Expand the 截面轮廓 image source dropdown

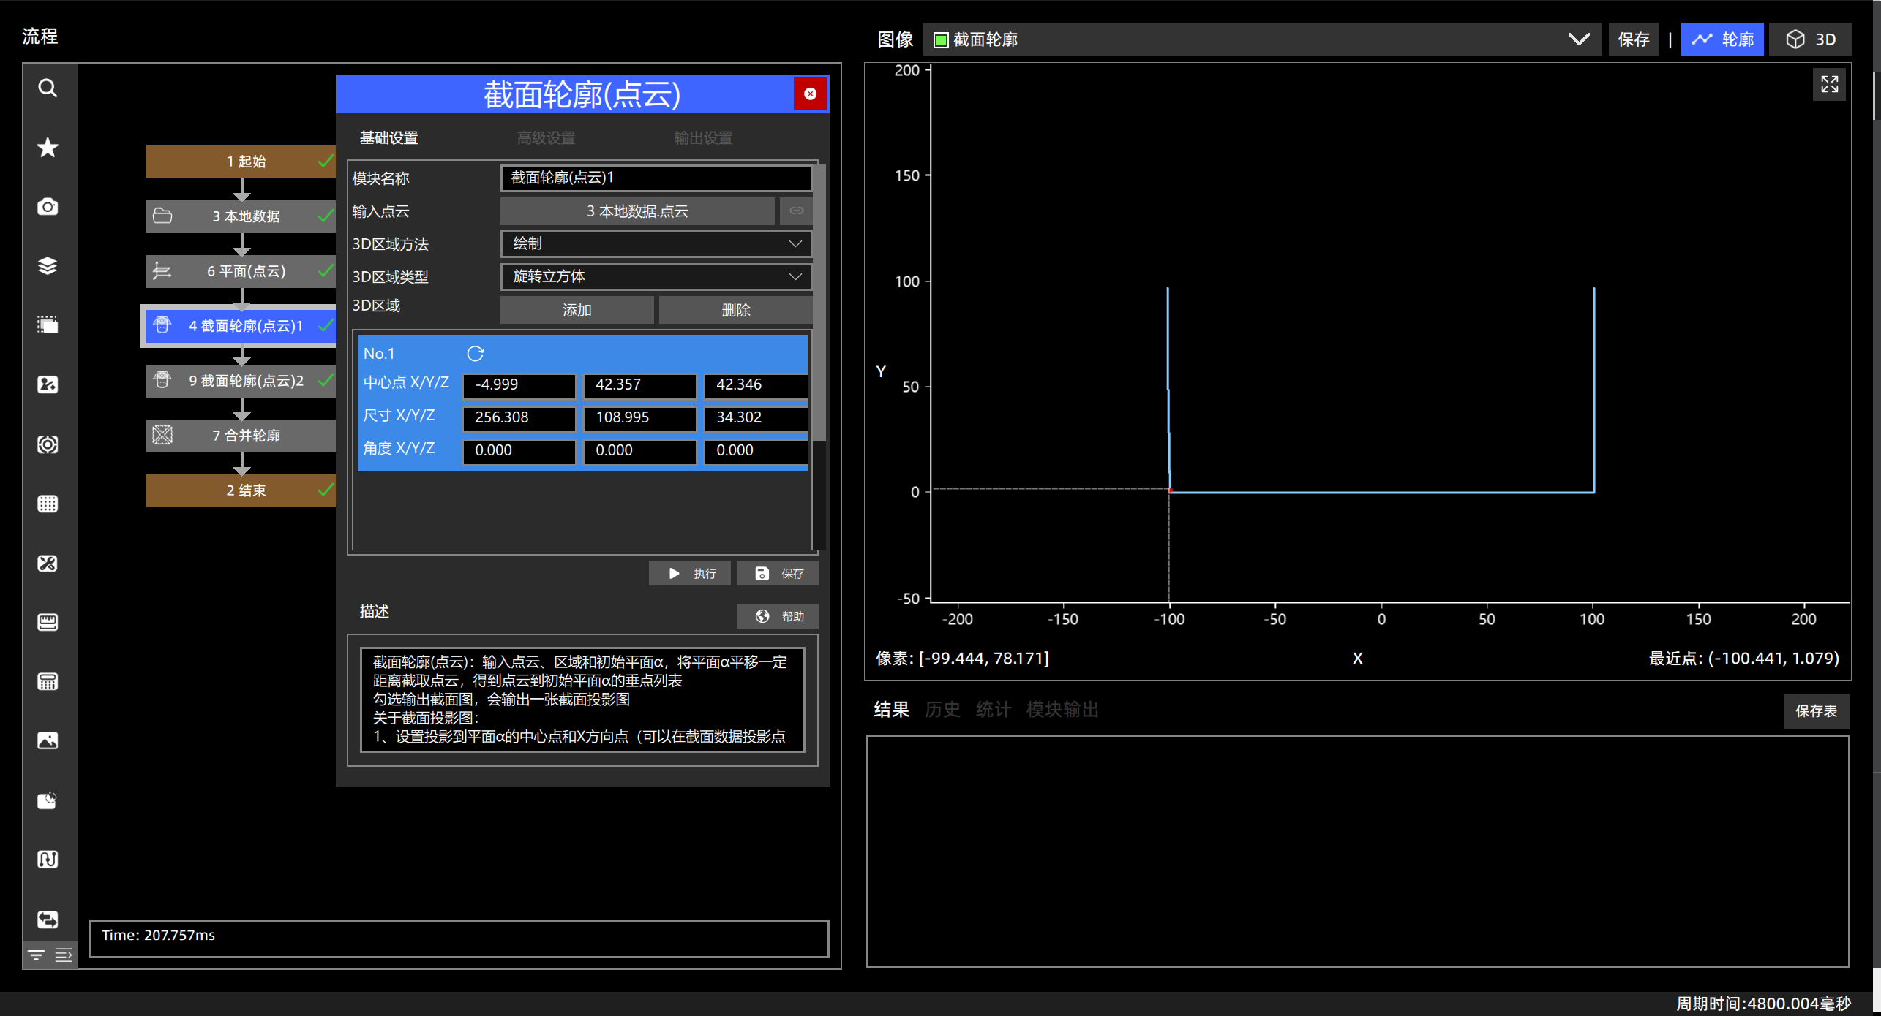pos(1261,39)
